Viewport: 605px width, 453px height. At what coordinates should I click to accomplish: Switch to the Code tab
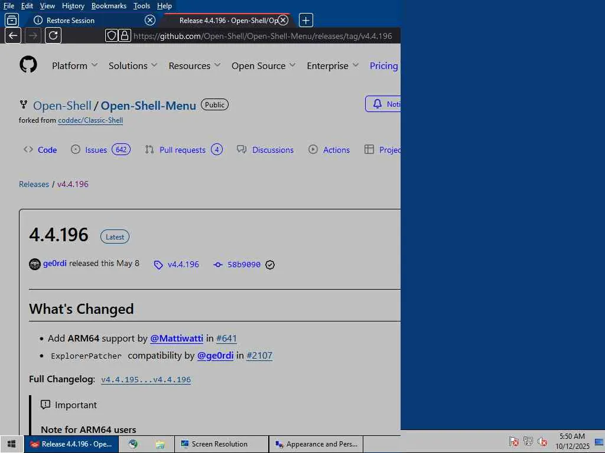[x=40, y=150]
